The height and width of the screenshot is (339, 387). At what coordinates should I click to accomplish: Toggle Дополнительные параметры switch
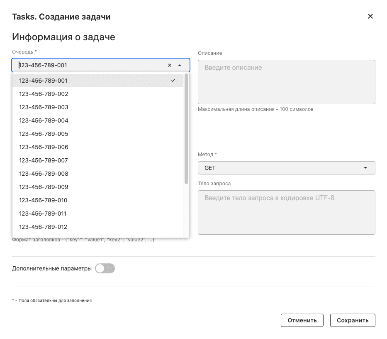(x=105, y=269)
